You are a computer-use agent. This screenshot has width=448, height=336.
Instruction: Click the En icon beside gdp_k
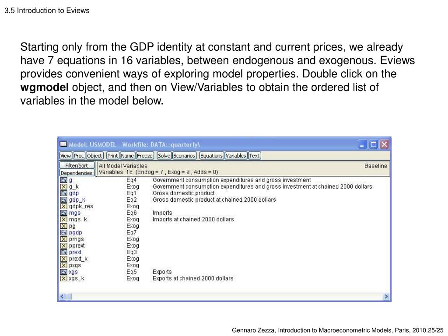pyautogui.click(x=63, y=199)
